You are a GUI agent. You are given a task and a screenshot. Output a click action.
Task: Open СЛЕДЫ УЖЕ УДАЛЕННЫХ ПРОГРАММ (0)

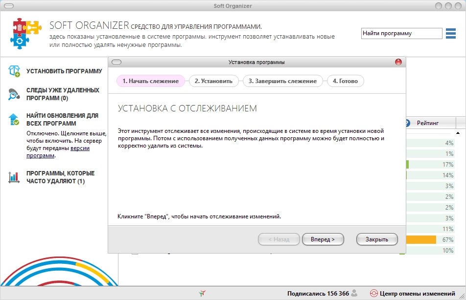point(63,94)
